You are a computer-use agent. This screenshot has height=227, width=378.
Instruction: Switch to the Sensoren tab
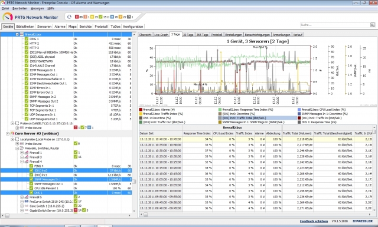tap(44, 27)
